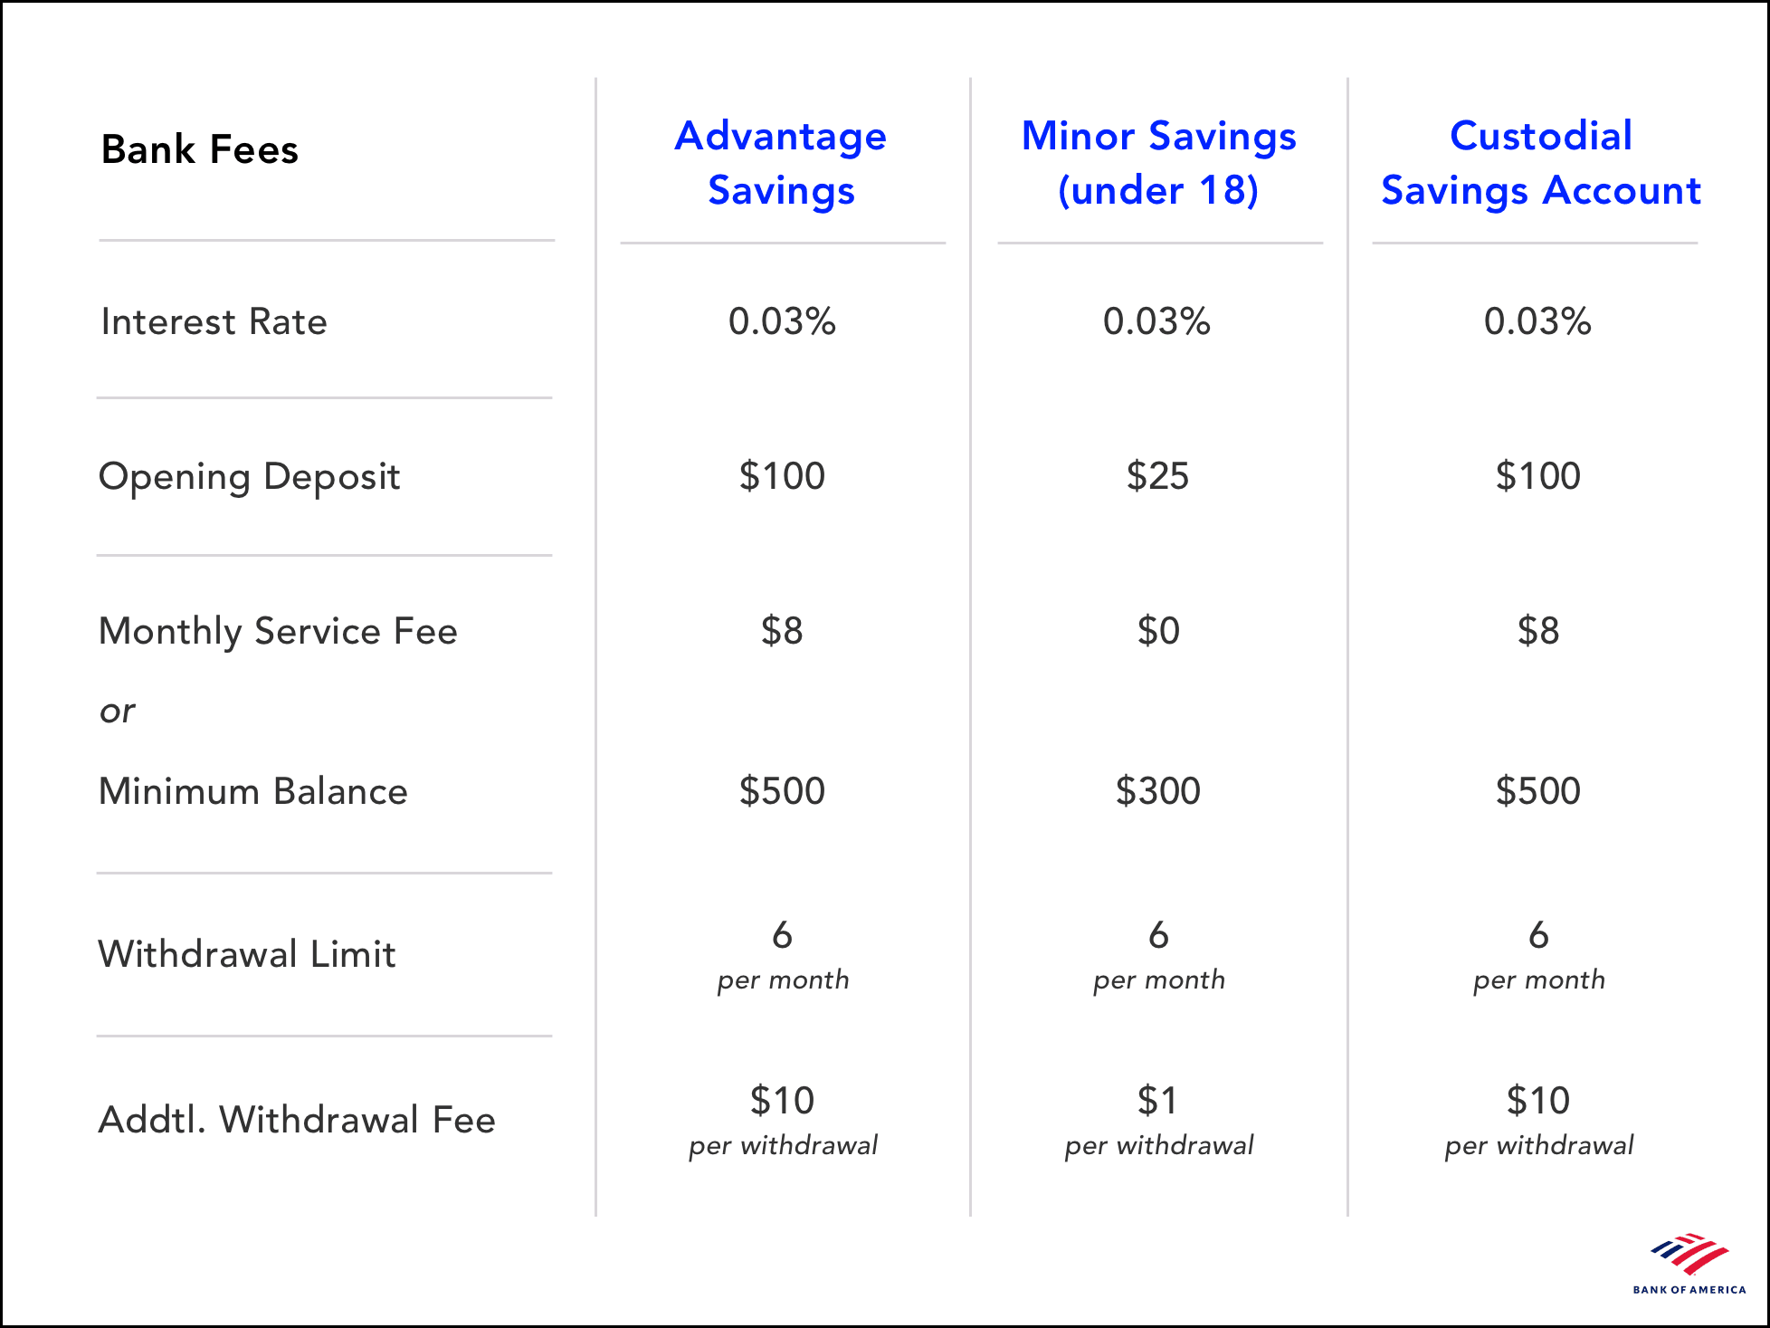
Task: Click the Bank Fees table title
Action: 199,149
